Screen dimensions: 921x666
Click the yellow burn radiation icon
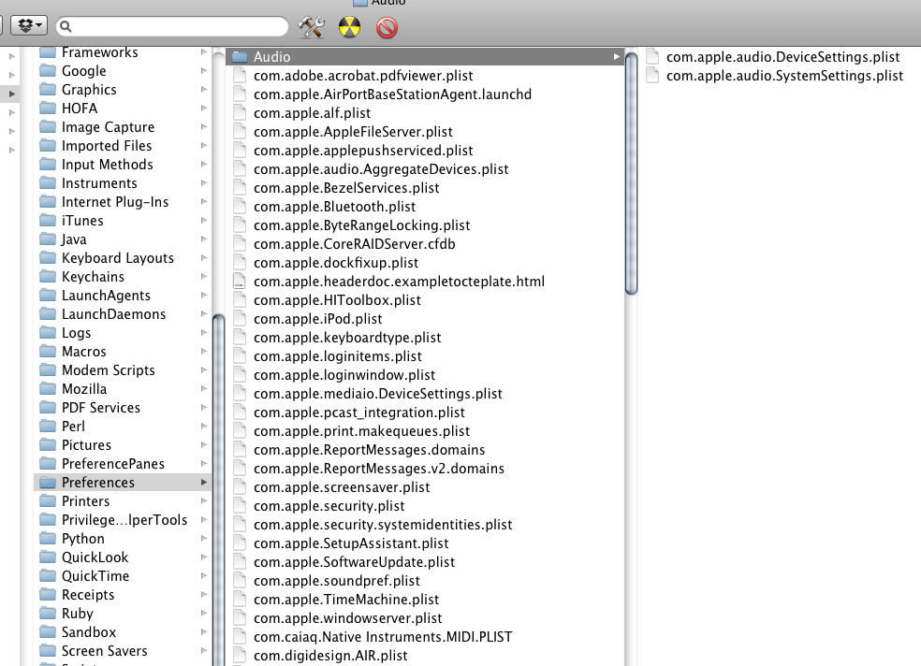click(x=349, y=27)
